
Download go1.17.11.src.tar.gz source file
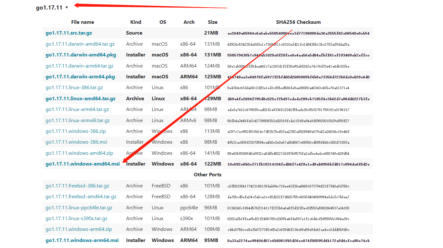coord(69,33)
